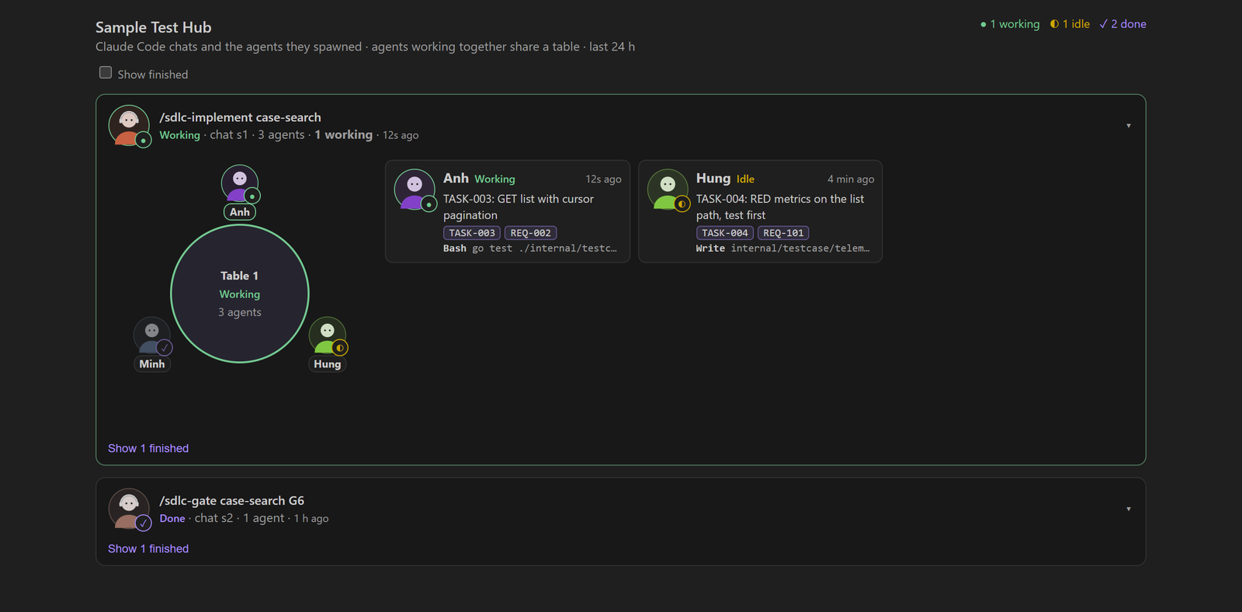Click Anh's avatar in the agent card
This screenshot has height=612, width=1242.
[x=415, y=190]
